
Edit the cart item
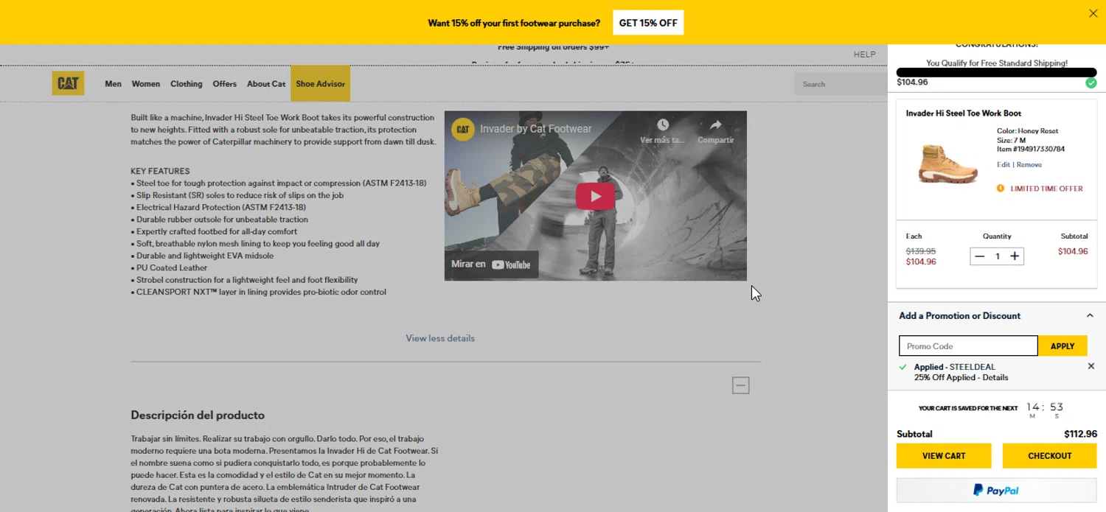point(1003,165)
